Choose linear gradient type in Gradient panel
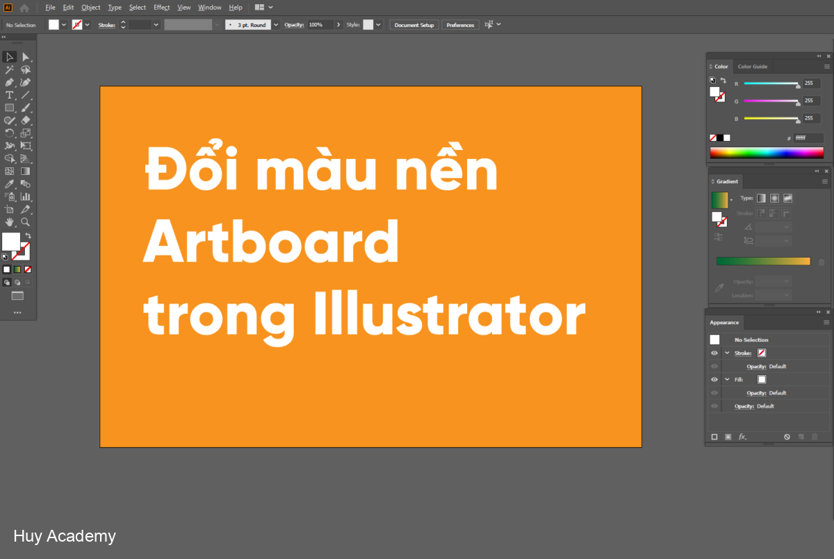 click(x=762, y=198)
